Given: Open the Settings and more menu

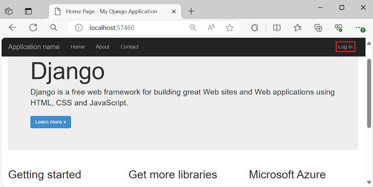Looking at the screenshot, I should click(360, 28).
